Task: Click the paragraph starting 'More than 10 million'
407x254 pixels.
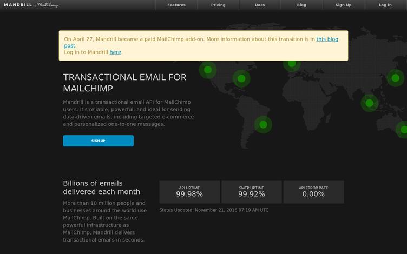Action: pos(105,222)
